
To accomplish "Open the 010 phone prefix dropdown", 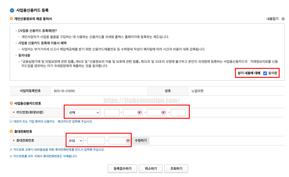I will pyautogui.click(x=76, y=141).
